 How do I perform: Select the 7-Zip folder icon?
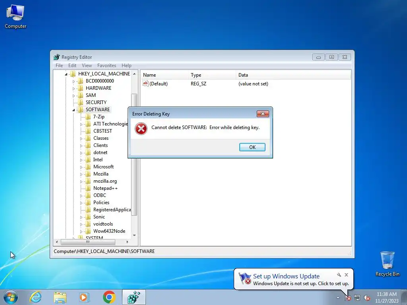[88, 117]
